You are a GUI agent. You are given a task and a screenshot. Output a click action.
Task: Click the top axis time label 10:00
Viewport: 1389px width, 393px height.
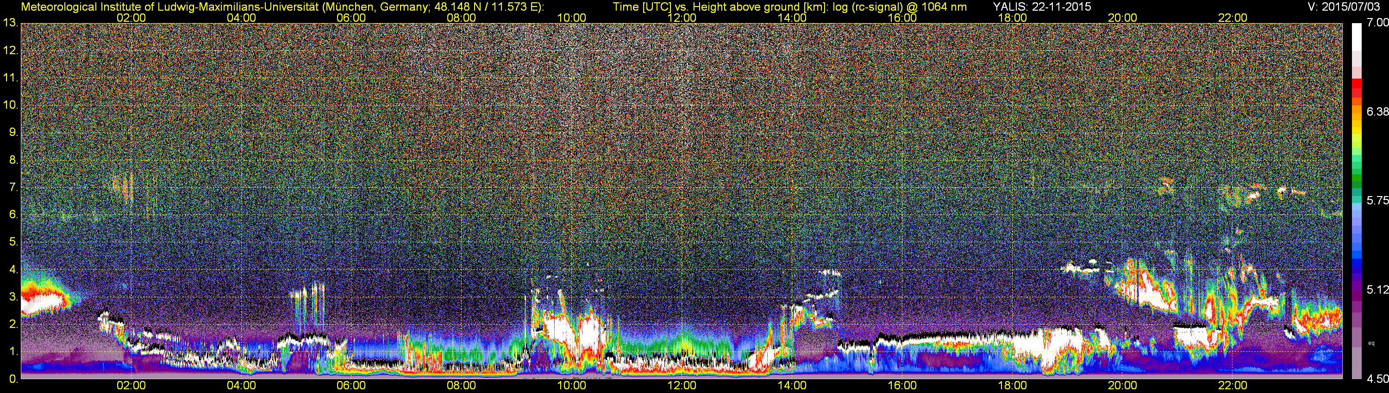[x=571, y=18]
